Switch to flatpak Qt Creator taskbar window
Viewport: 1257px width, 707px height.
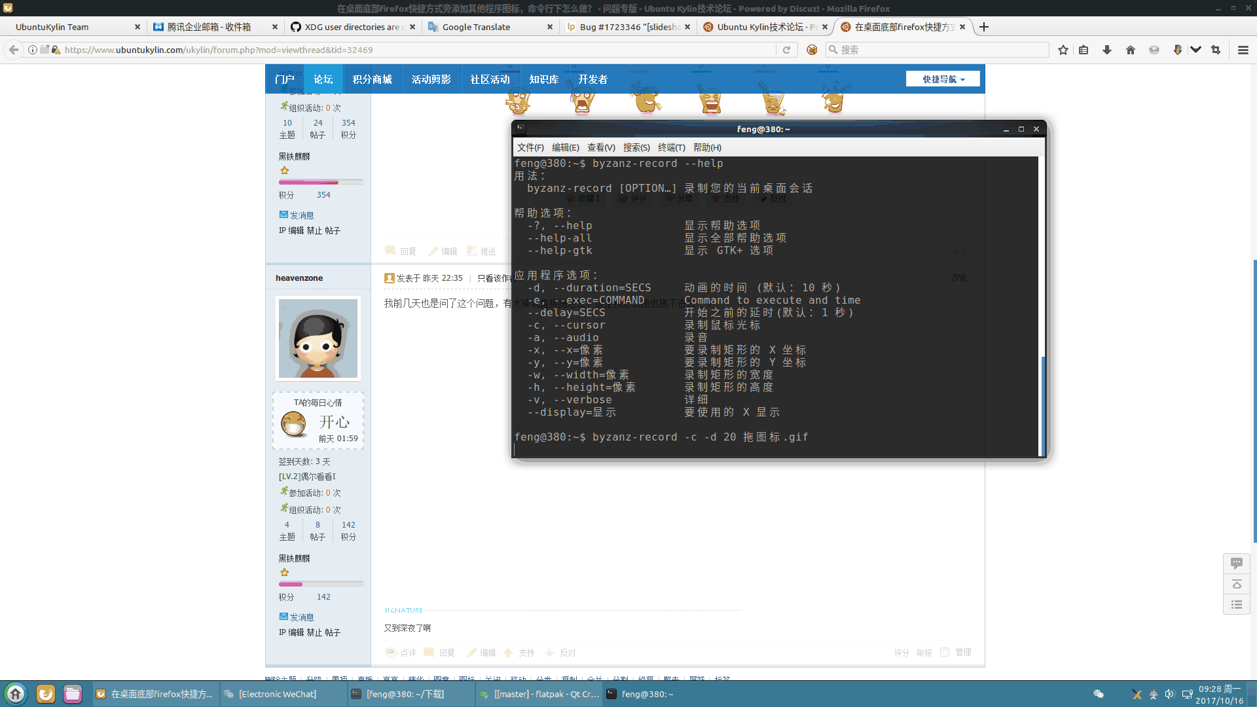tap(540, 694)
